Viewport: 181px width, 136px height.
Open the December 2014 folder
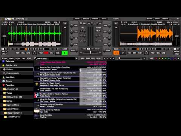14,113
